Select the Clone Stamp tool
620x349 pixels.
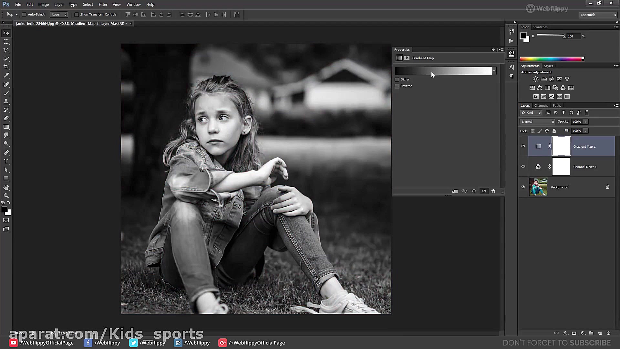(6, 101)
